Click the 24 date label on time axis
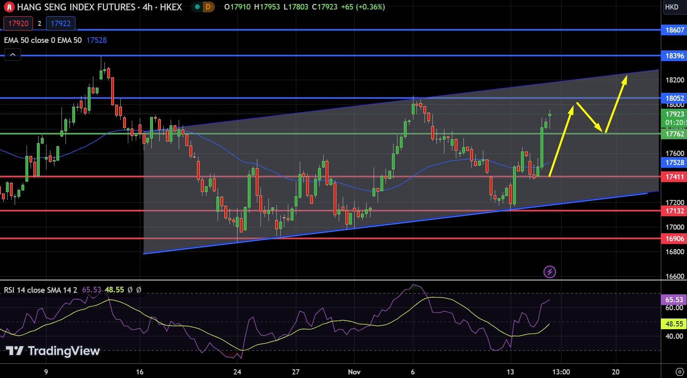Image resolution: width=687 pixels, height=378 pixels. [237, 372]
